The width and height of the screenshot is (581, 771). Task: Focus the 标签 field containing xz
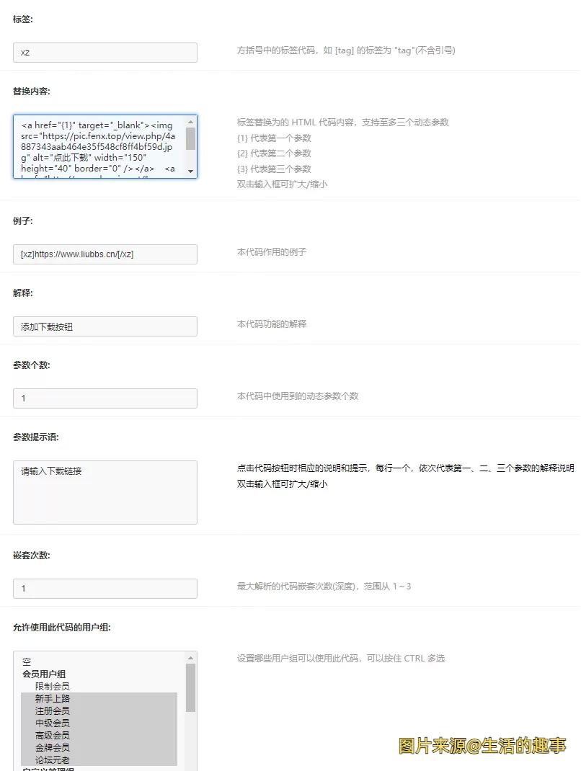tap(105, 53)
